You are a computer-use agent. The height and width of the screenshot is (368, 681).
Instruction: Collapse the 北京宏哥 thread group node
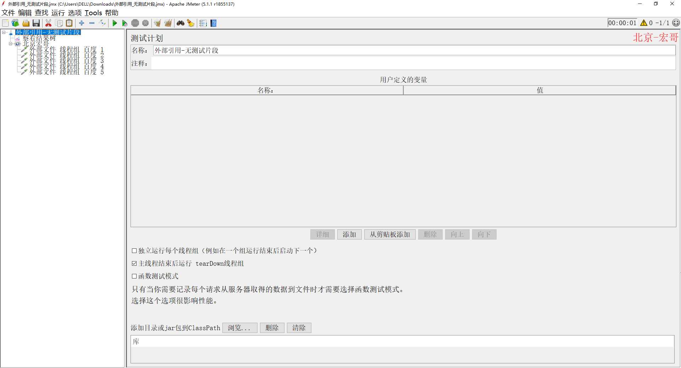tap(10, 44)
